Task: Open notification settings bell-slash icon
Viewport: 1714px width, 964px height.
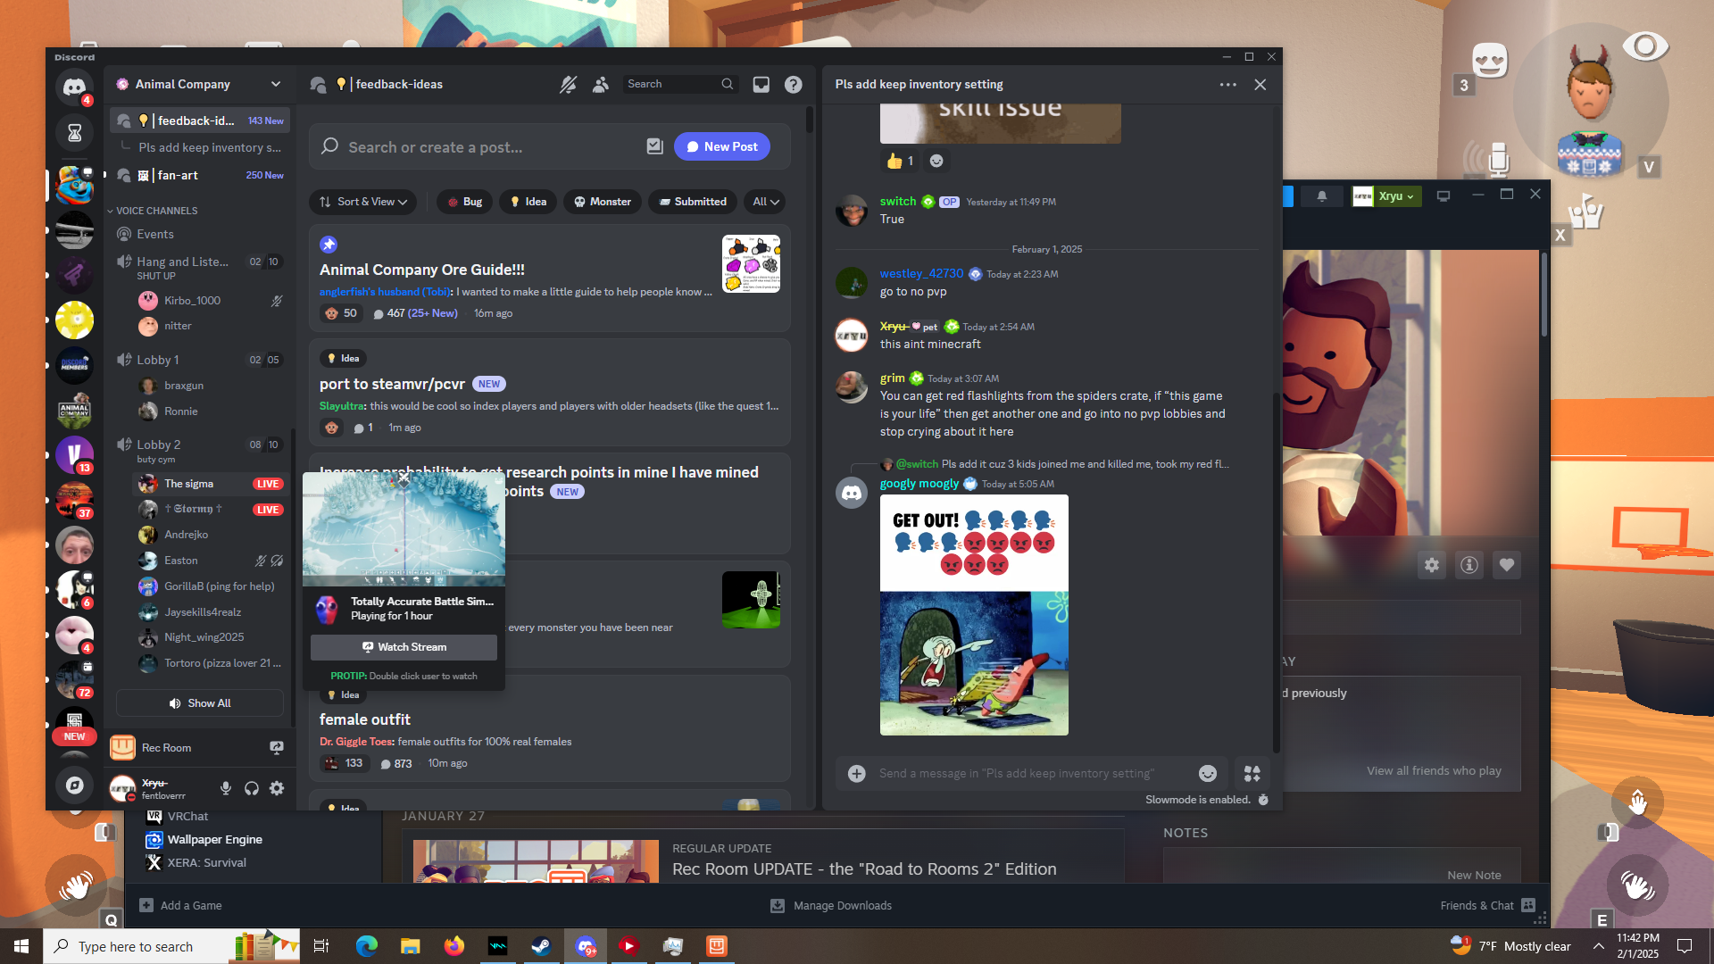Action: coord(568,84)
